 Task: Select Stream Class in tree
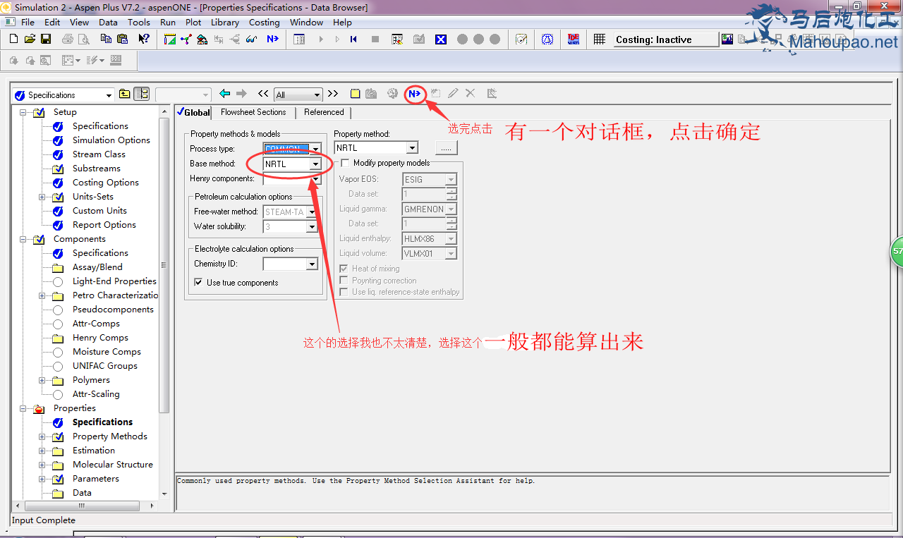[x=99, y=154]
